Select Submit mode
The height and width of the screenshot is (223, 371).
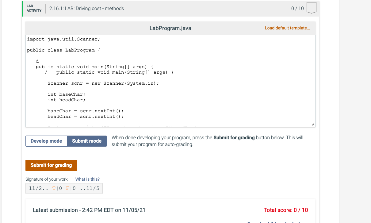(x=87, y=141)
